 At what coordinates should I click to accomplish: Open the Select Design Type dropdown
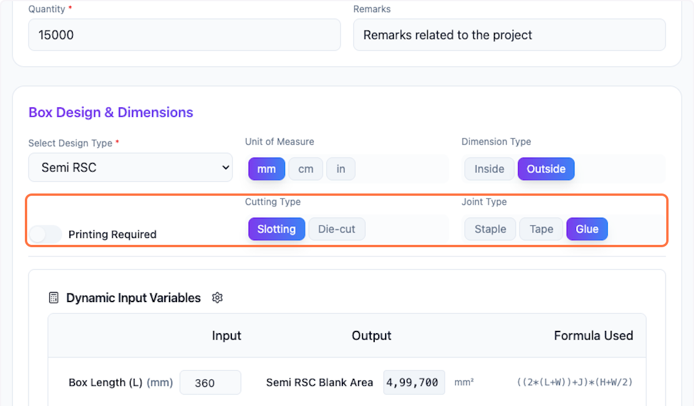pyautogui.click(x=130, y=168)
